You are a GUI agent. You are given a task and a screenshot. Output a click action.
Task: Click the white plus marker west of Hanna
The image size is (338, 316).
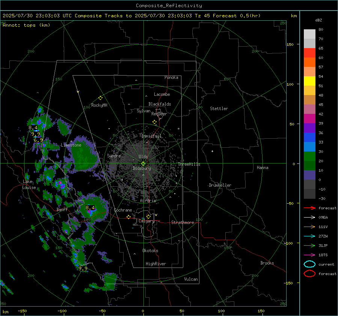pyautogui.click(x=212, y=151)
